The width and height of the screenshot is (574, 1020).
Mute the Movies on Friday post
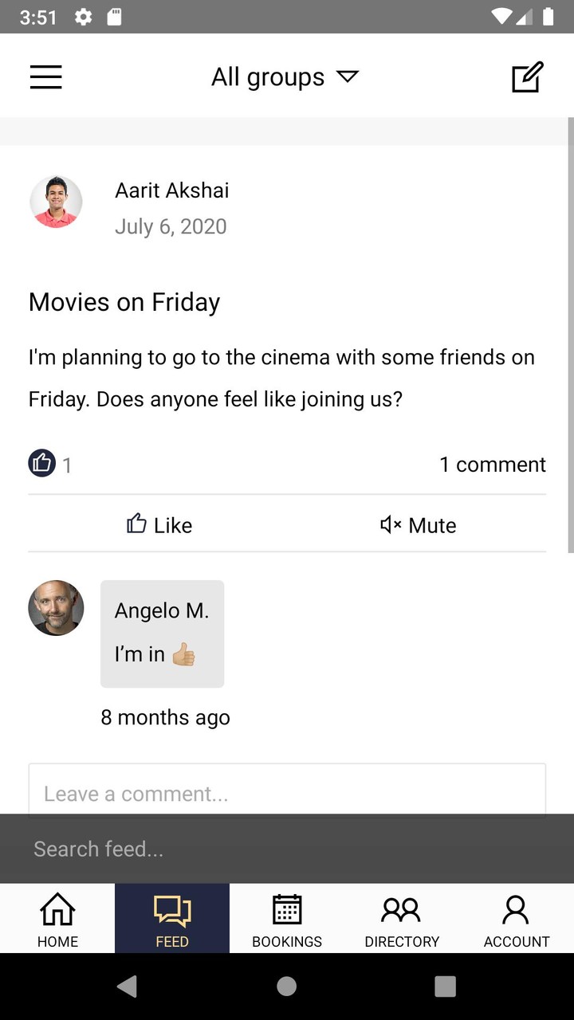[418, 524]
